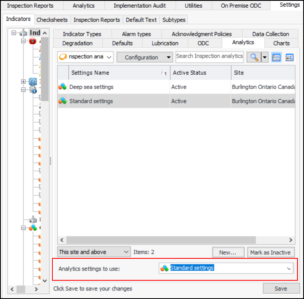Select the colored cubes node icon in tree

pyautogui.click(x=33, y=227)
